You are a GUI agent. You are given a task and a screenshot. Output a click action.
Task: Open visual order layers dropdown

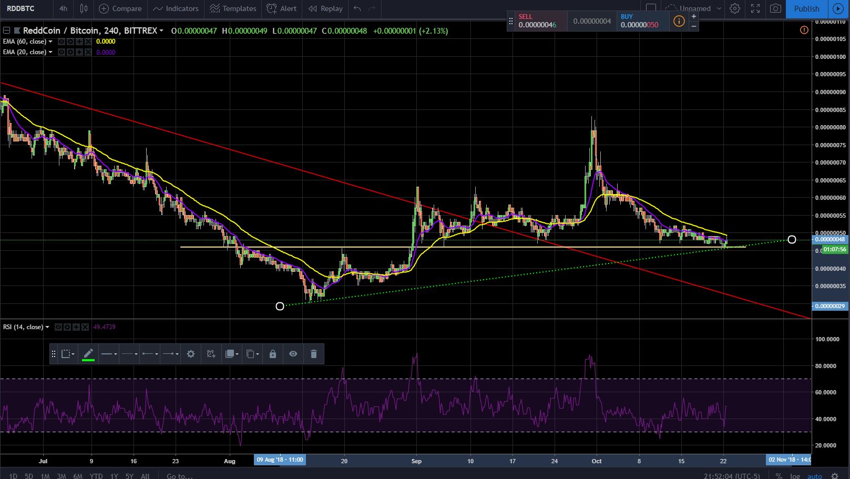click(231, 354)
